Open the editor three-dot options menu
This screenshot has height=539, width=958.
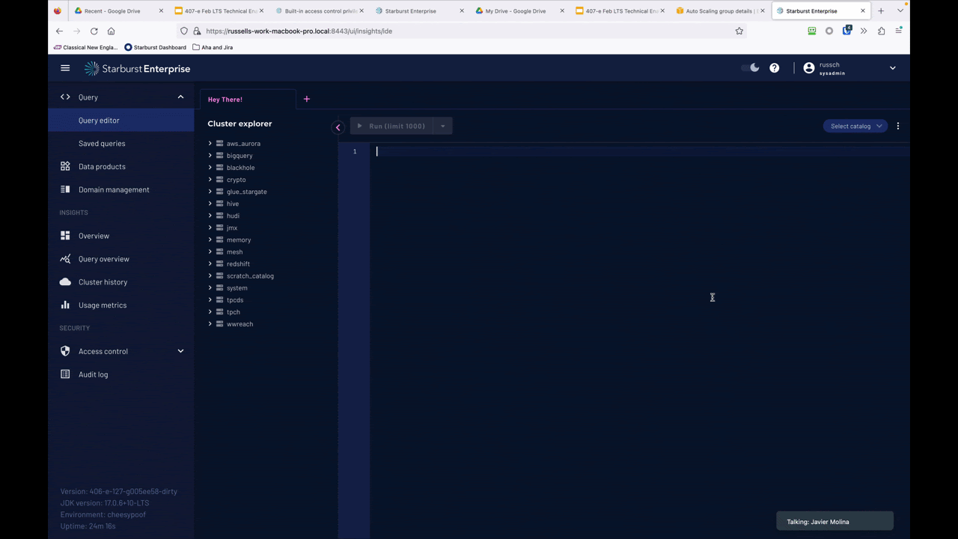pos(898,126)
